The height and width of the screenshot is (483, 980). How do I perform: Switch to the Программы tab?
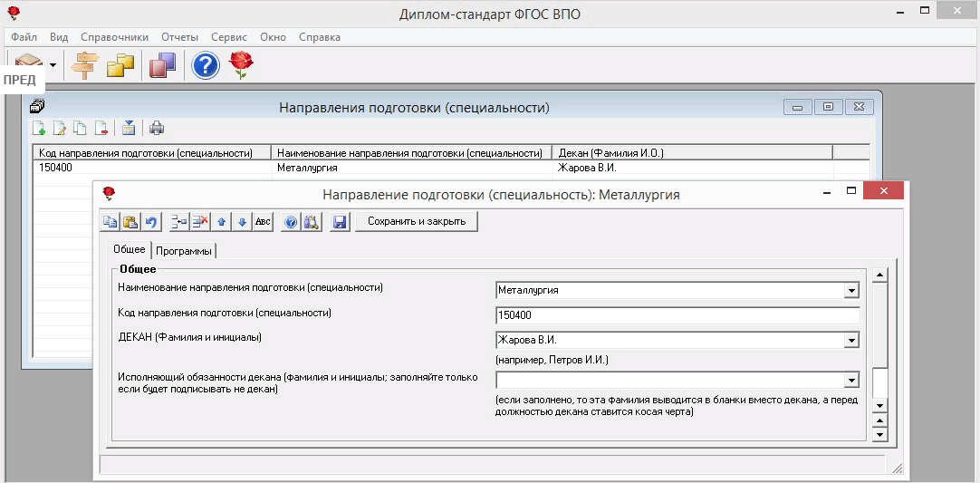[184, 251]
